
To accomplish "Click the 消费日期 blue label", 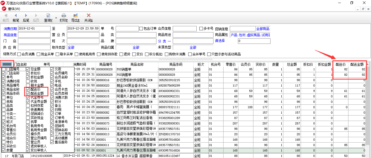I will [x=10, y=29].
